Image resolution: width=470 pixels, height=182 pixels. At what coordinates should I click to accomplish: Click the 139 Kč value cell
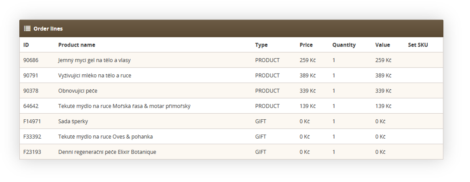tap(383, 106)
